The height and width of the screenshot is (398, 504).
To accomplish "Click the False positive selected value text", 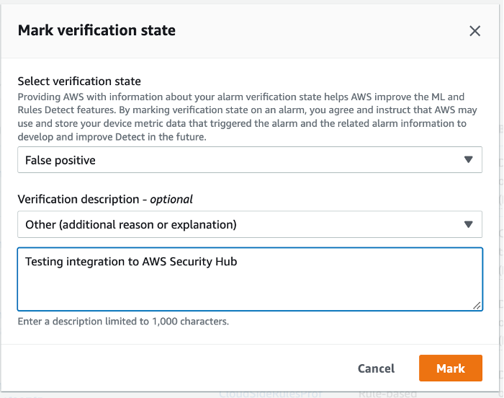I will point(60,160).
